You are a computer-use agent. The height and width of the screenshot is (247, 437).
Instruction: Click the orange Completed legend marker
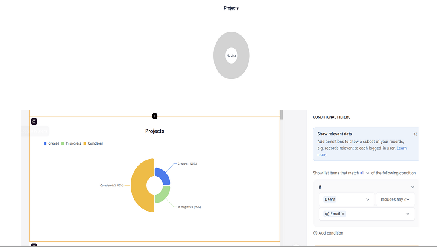point(86,143)
